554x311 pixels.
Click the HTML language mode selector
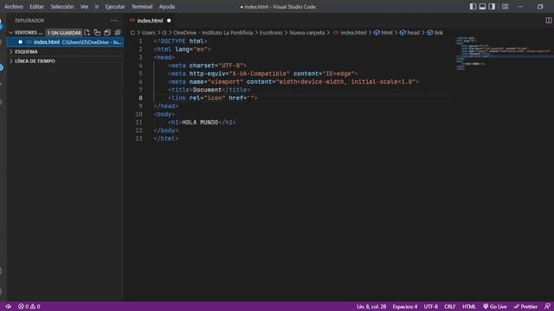469,307
